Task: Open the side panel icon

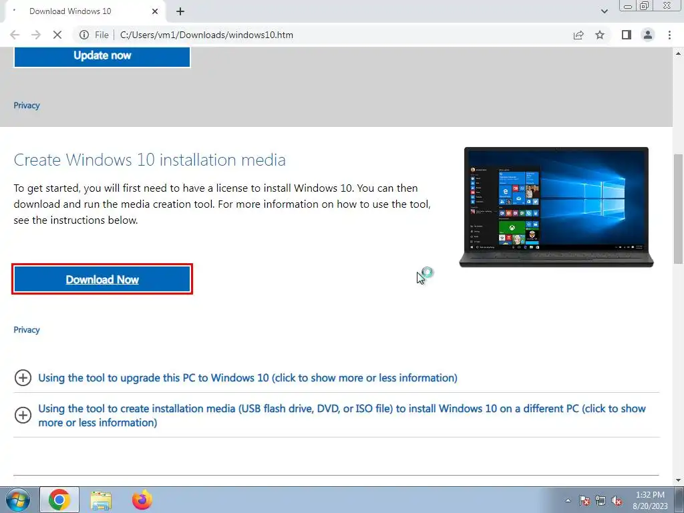Action: point(627,35)
